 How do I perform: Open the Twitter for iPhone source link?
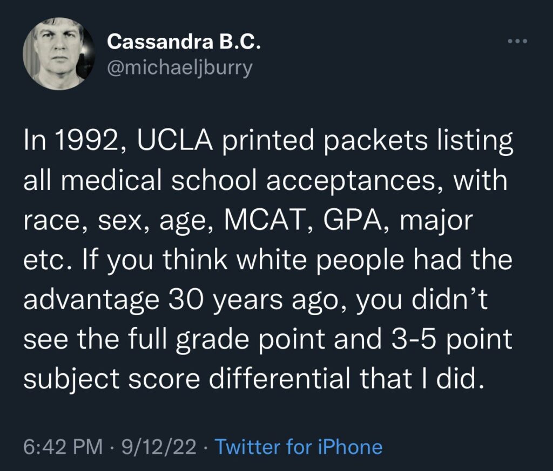[x=299, y=447]
